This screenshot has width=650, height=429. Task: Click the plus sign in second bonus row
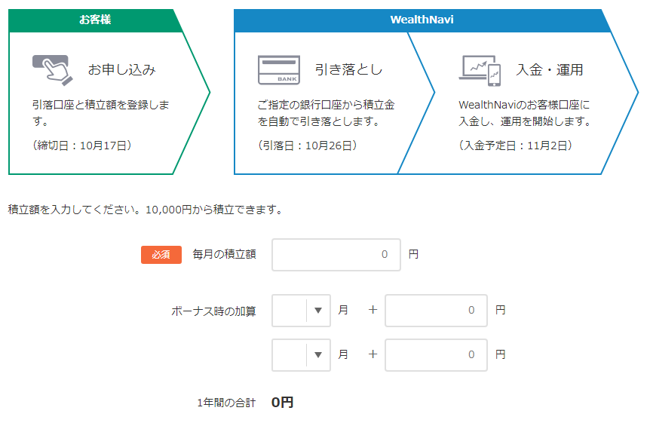tap(373, 354)
